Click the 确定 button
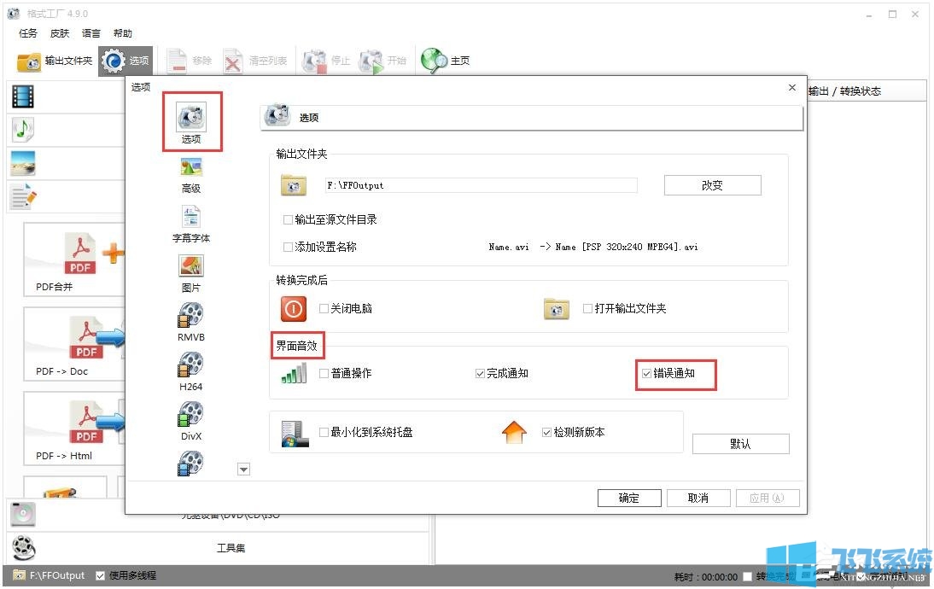 tap(628, 499)
